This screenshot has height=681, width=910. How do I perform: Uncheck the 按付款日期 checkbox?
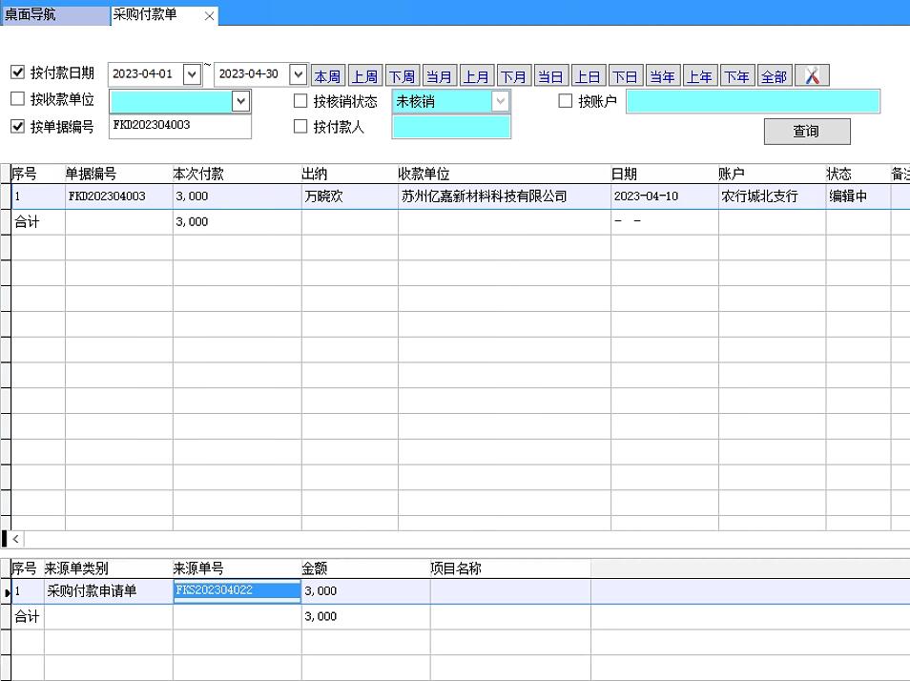click(17, 72)
